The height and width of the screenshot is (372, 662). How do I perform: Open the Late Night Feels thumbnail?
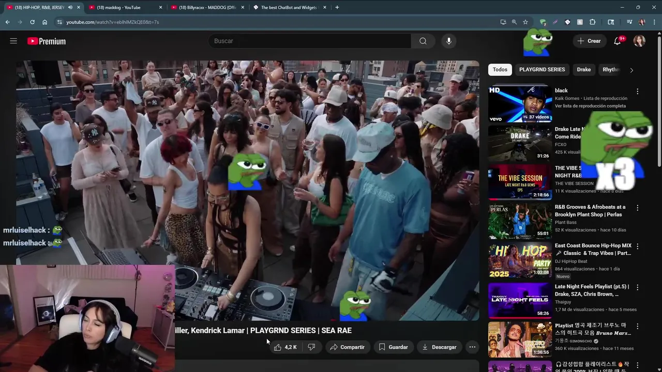click(520, 300)
